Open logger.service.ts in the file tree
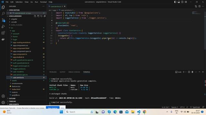 tap(26, 69)
